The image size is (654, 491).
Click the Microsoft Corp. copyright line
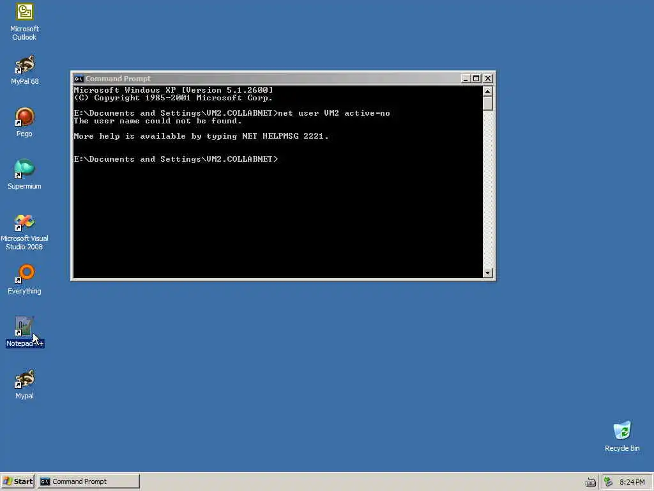point(173,98)
